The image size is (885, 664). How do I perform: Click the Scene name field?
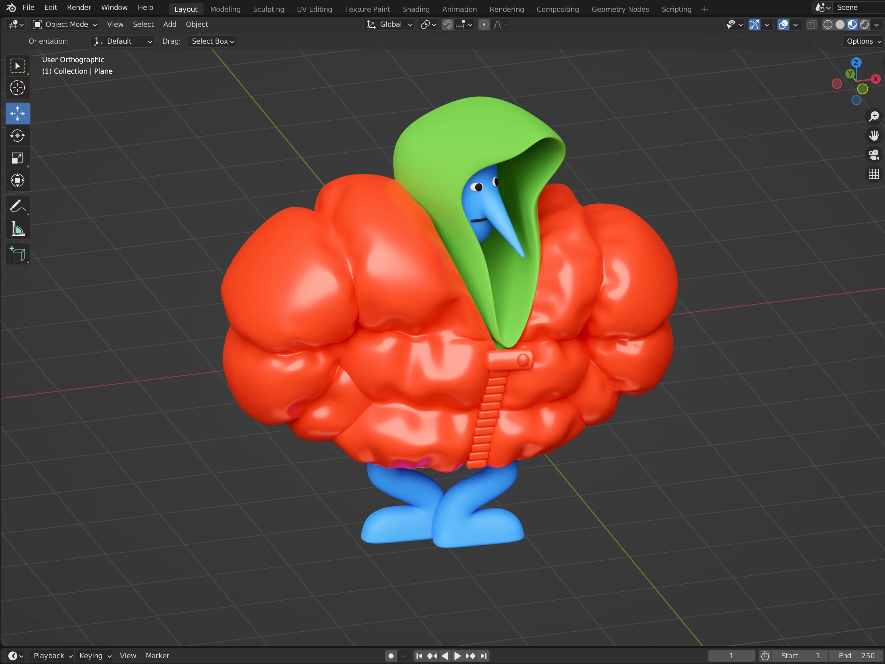(x=859, y=7)
